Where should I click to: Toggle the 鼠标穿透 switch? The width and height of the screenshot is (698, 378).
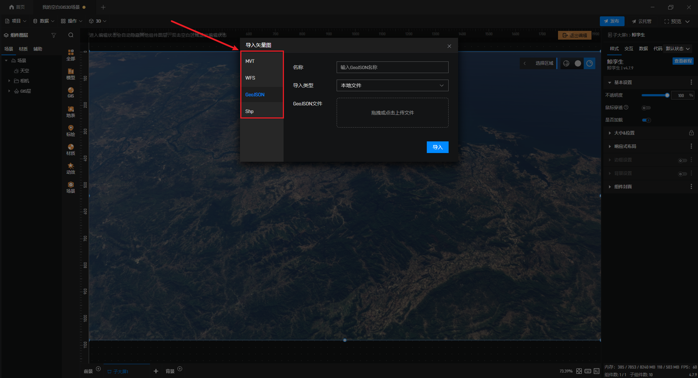point(646,108)
